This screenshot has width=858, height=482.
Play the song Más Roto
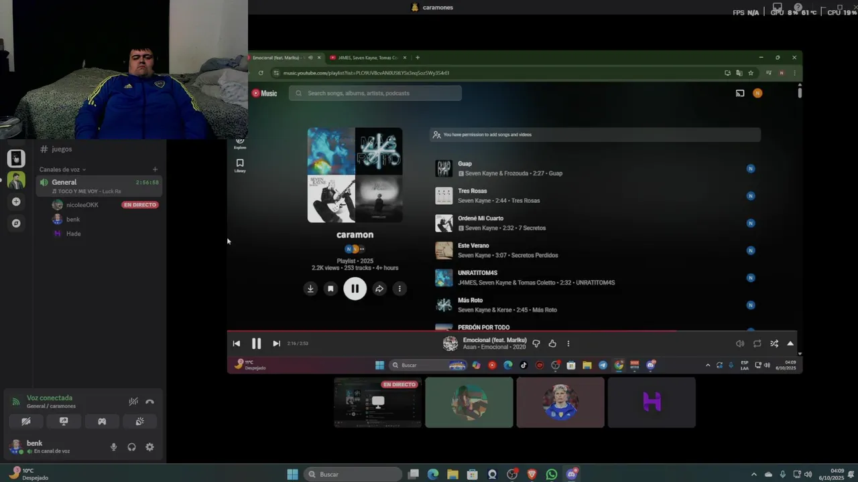(x=470, y=300)
